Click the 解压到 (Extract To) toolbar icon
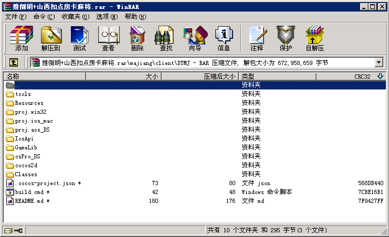Image resolution: width=389 pixels, height=237 pixels. (51, 38)
